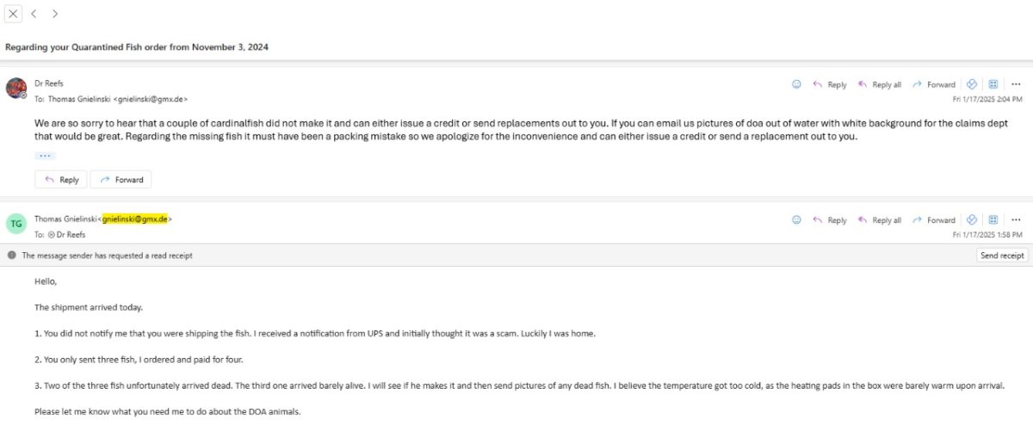Close the open email conversation
Image resolution: width=1033 pixels, height=425 pixels.
pos(13,14)
